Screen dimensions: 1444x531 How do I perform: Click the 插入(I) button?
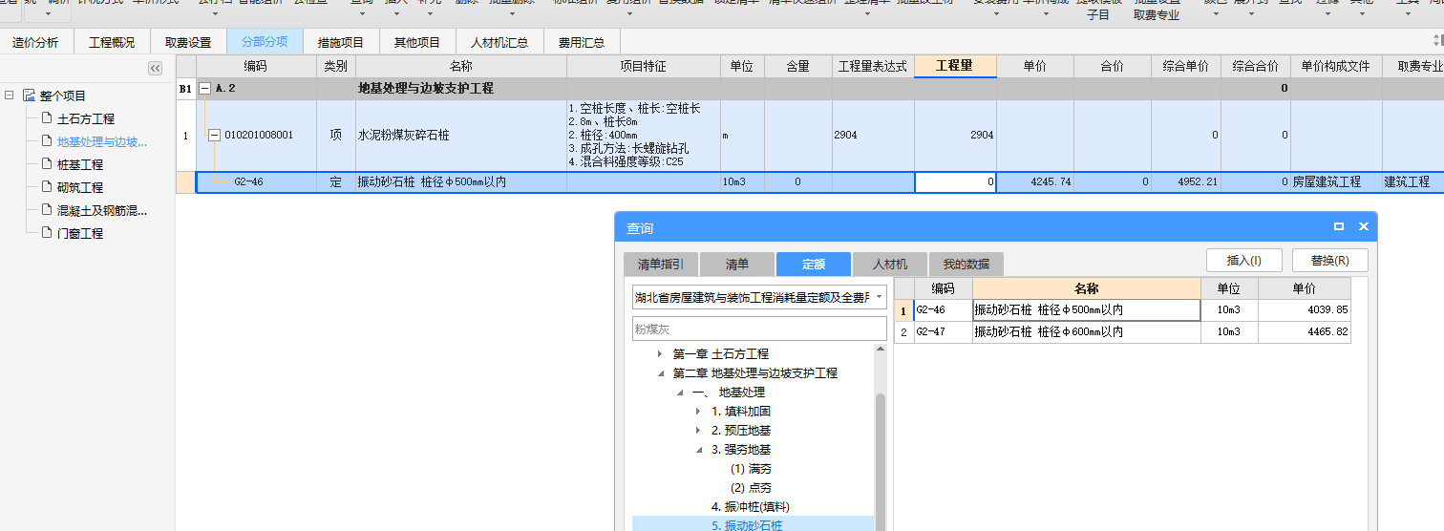coord(1244,261)
